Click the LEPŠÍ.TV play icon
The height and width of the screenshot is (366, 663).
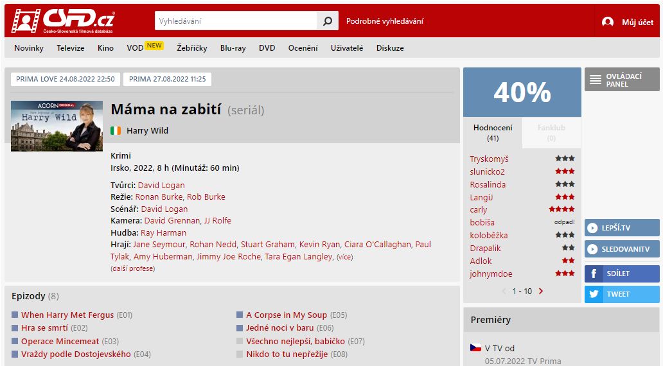592,228
